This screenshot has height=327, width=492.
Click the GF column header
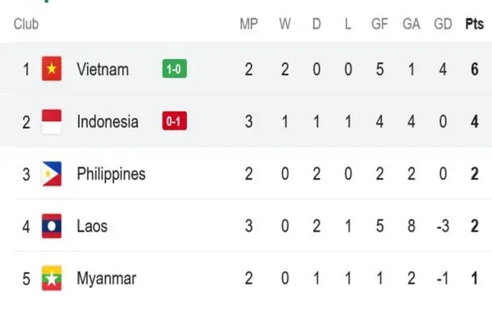pos(380,24)
